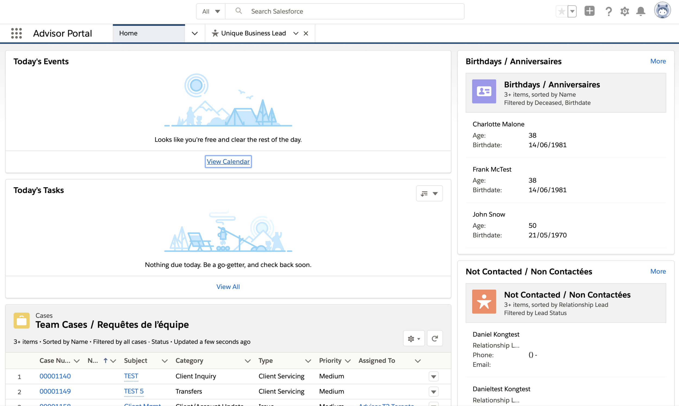Expand the All search scope dropdown
679x406 pixels.
click(211, 11)
